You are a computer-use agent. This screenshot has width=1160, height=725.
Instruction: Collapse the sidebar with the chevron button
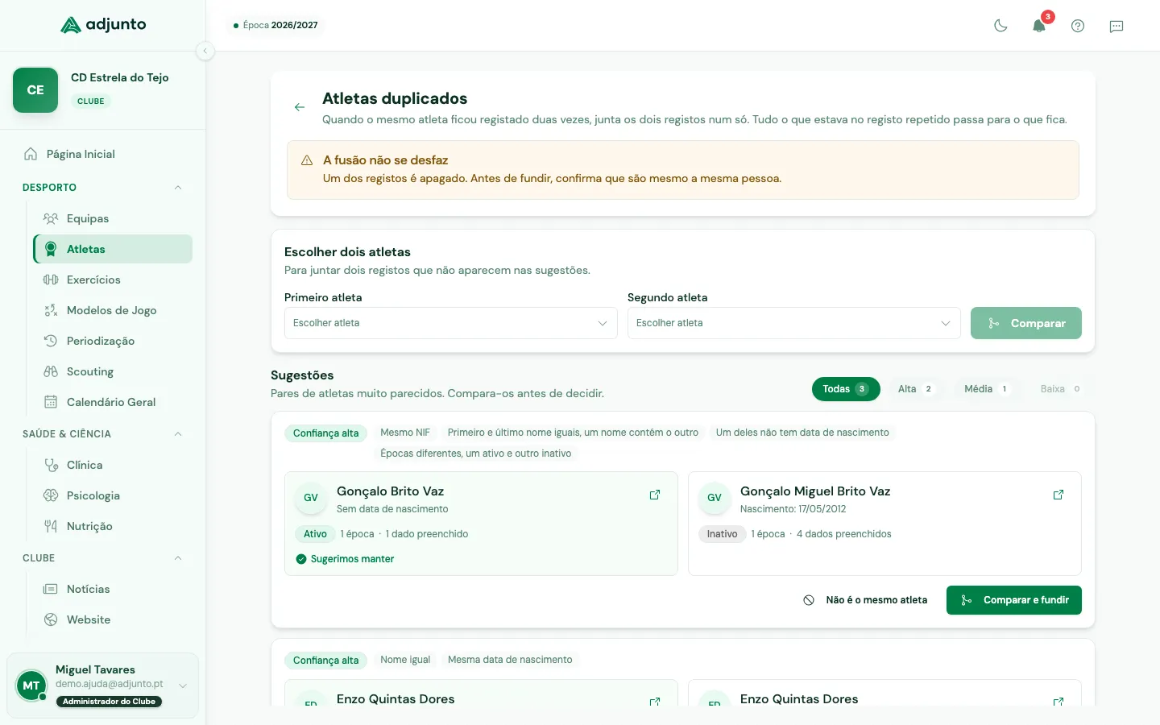(205, 51)
